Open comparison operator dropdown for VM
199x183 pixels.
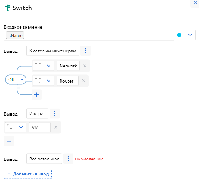click(x=16, y=127)
